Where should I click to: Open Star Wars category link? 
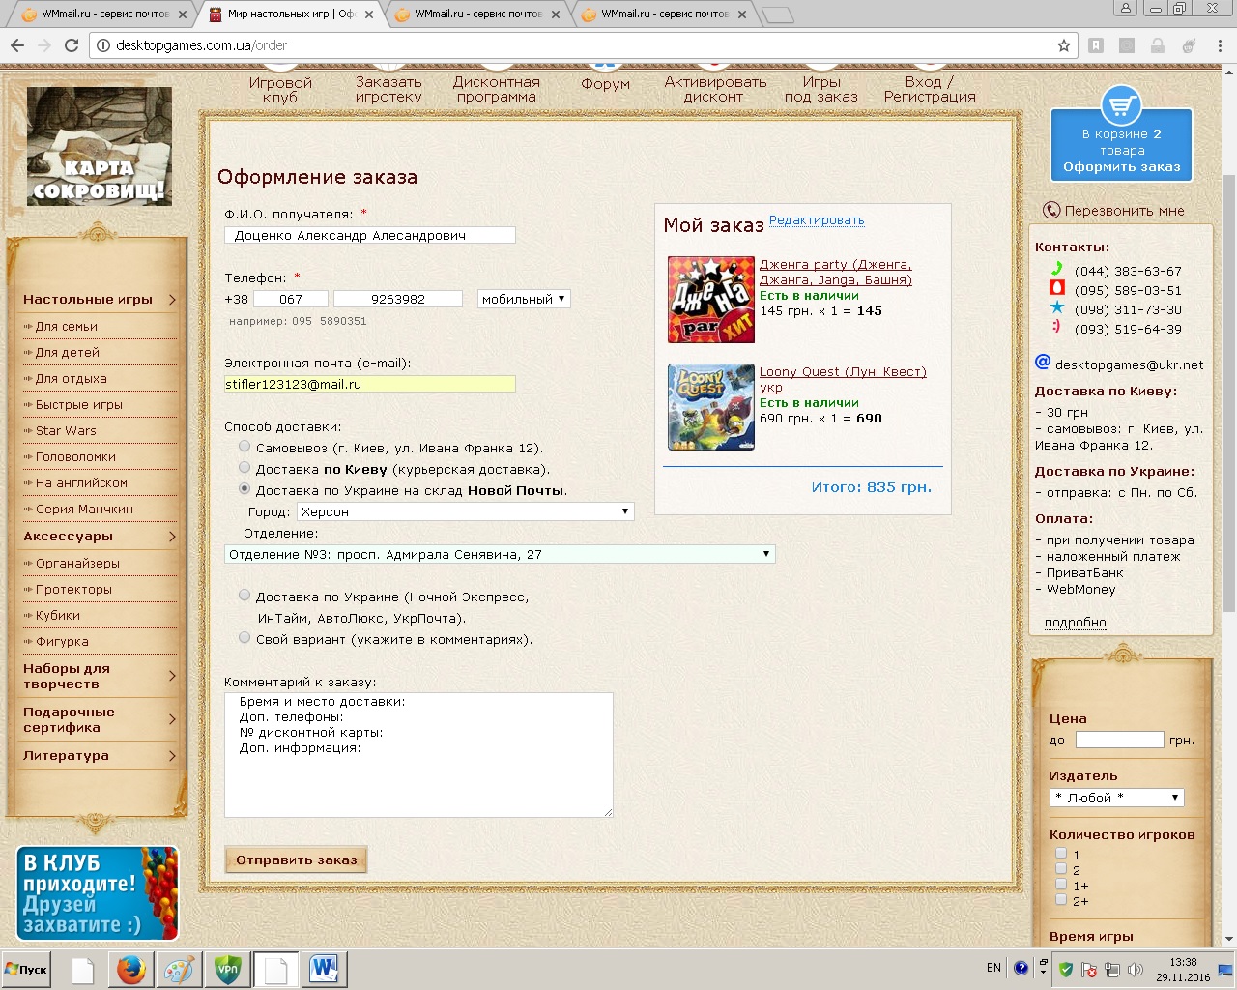pyautogui.click(x=66, y=431)
